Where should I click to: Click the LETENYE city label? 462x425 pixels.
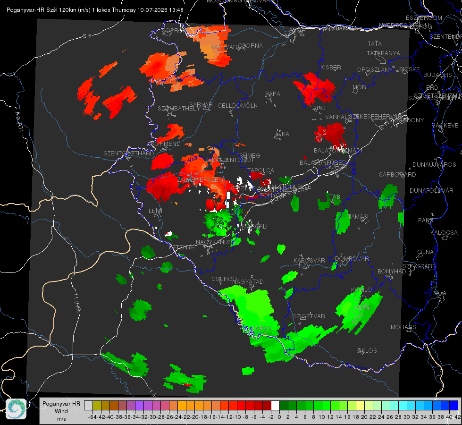182,247
